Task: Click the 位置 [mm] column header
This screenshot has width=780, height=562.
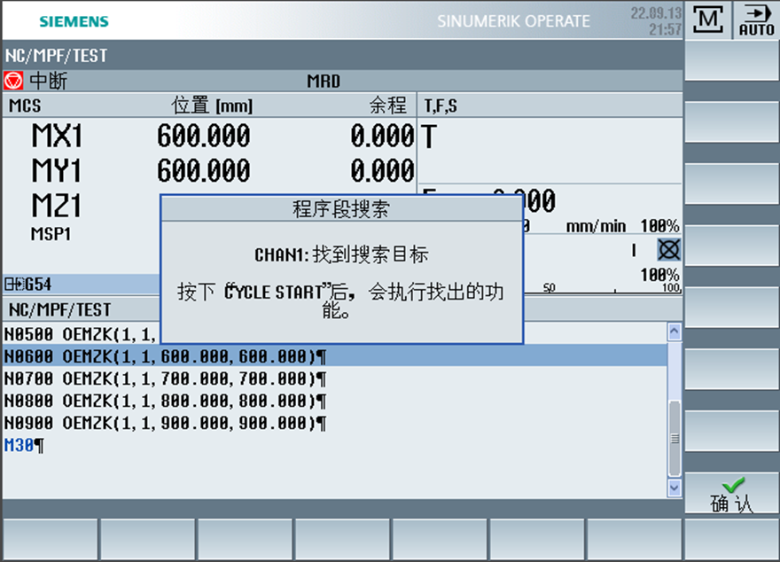Action: 212,105
